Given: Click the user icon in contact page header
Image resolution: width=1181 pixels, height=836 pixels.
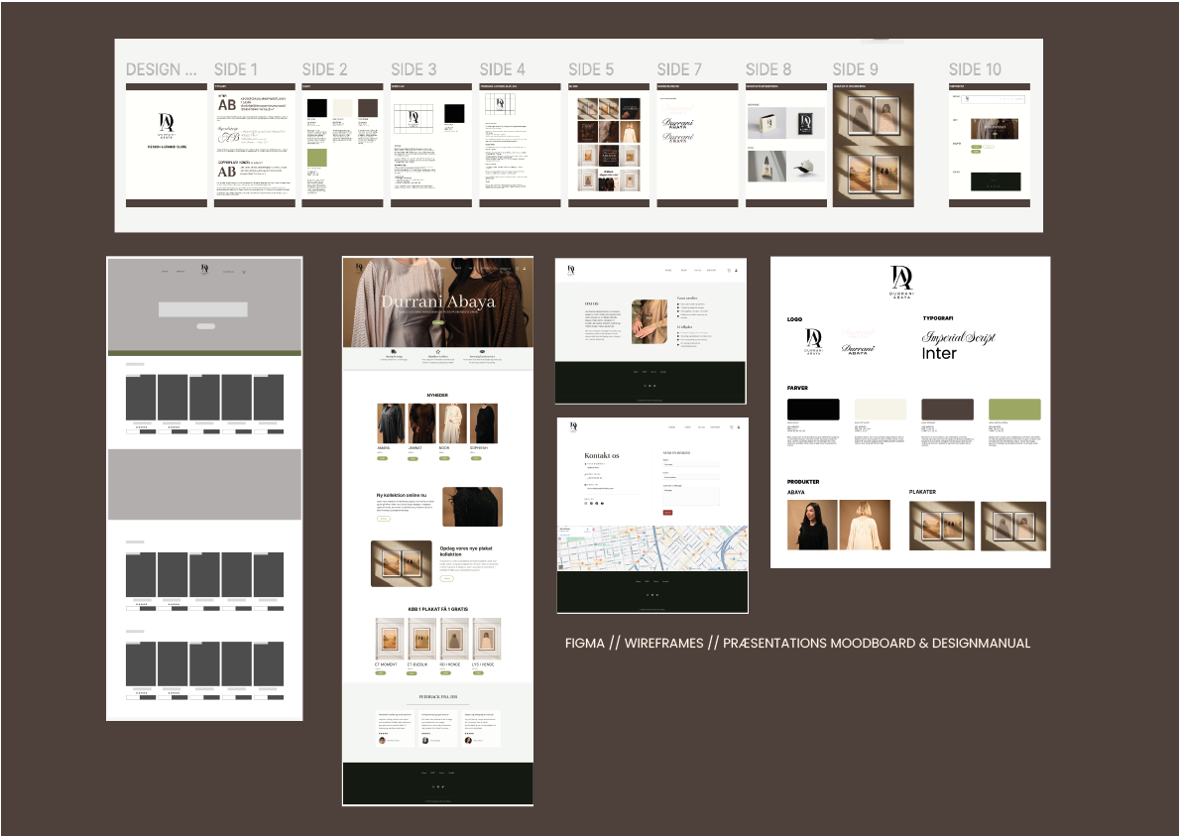Looking at the screenshot, I should (x=738, y=427).
